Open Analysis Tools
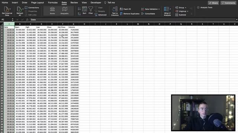This screenshot has width=238, height=133. point(205,7)
